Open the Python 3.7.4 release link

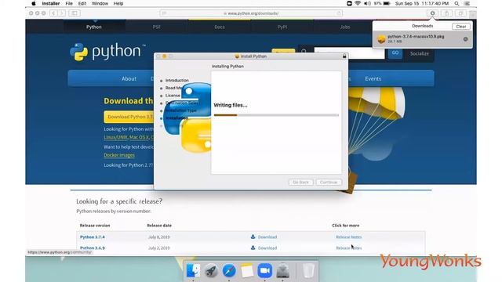point(93,237)
